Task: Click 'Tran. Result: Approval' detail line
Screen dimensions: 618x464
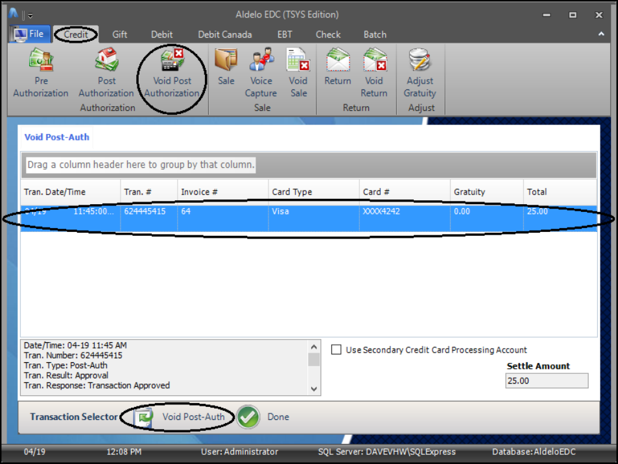Action: 65,375
